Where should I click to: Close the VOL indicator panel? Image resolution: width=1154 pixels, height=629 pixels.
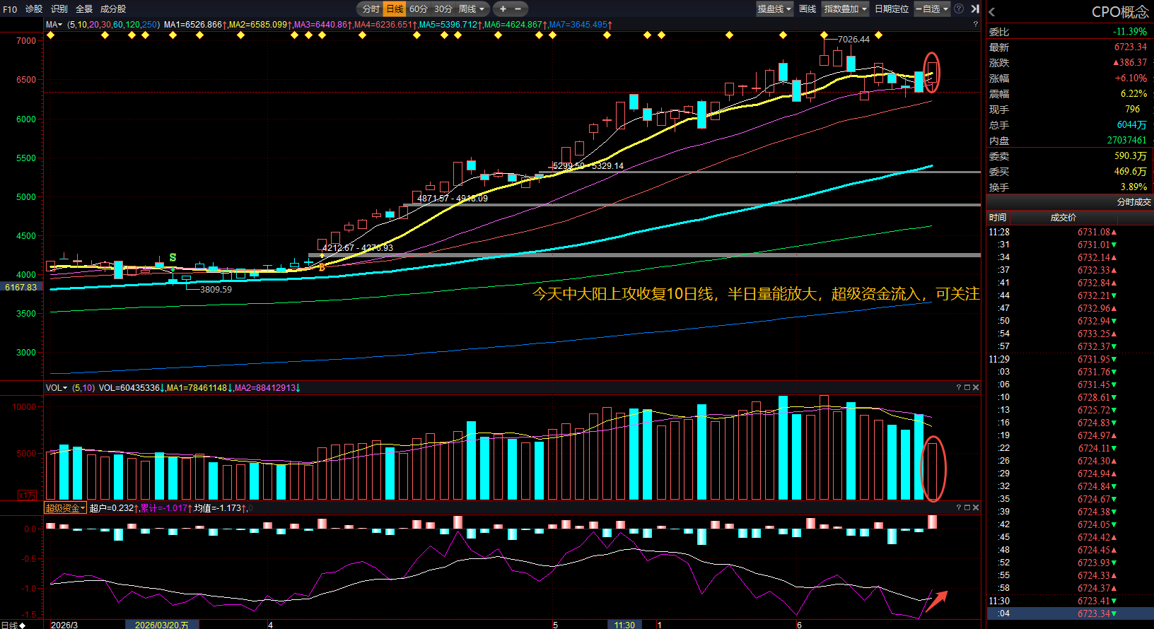(x=976, y=387)
